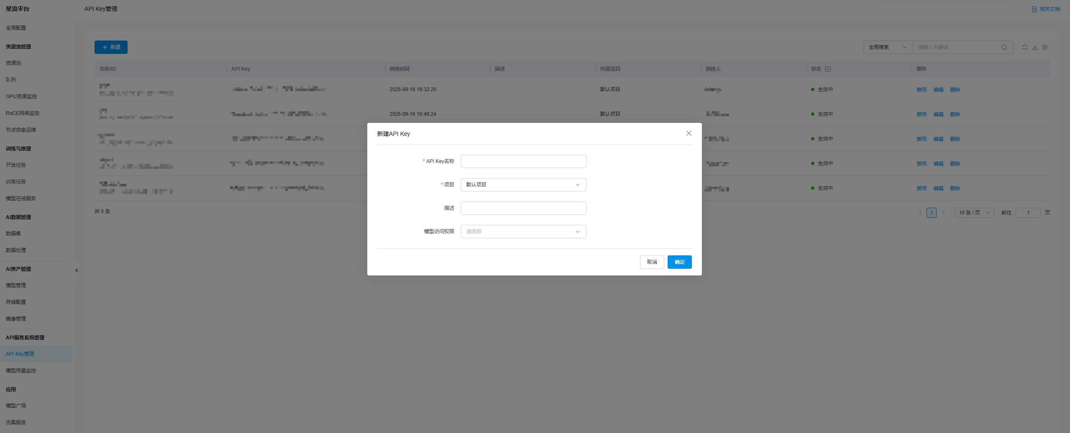Image resolution: width=1070 pixels, height=433 pixels.
Task: Click 编辑 for the 16:49:24 row
Action: pos(938,114)
